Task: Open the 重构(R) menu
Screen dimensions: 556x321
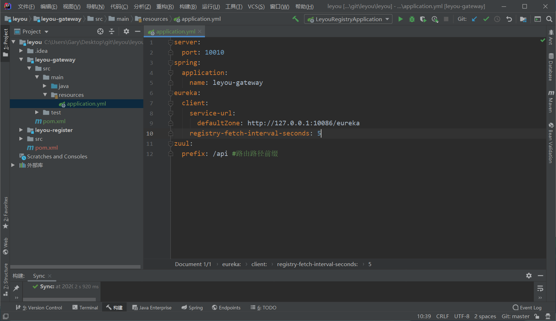Action: coord(165,6)
